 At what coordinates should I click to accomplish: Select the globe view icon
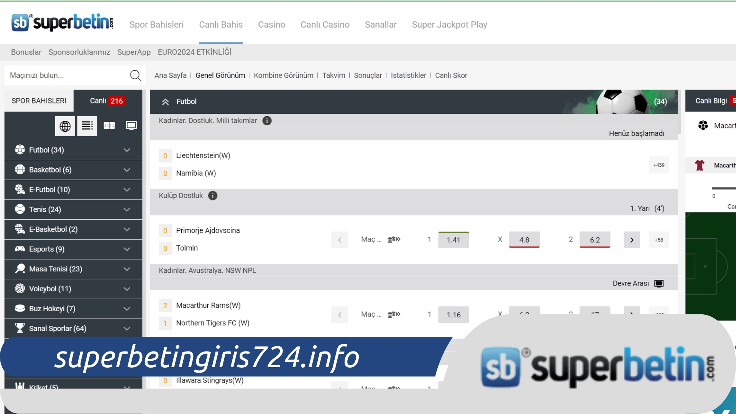click(65, 126)
